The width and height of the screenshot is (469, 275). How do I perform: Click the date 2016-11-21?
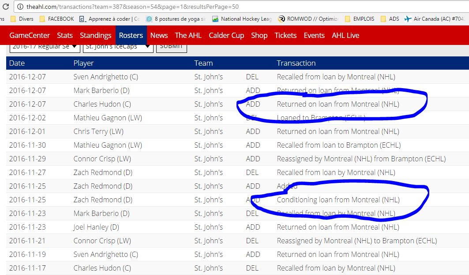tap(27, 241)
